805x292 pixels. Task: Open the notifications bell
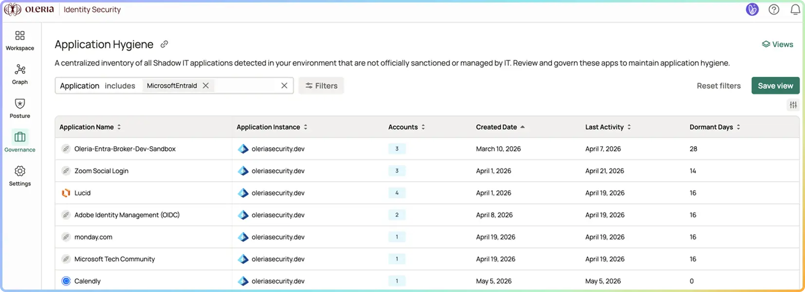pos(795,9)
